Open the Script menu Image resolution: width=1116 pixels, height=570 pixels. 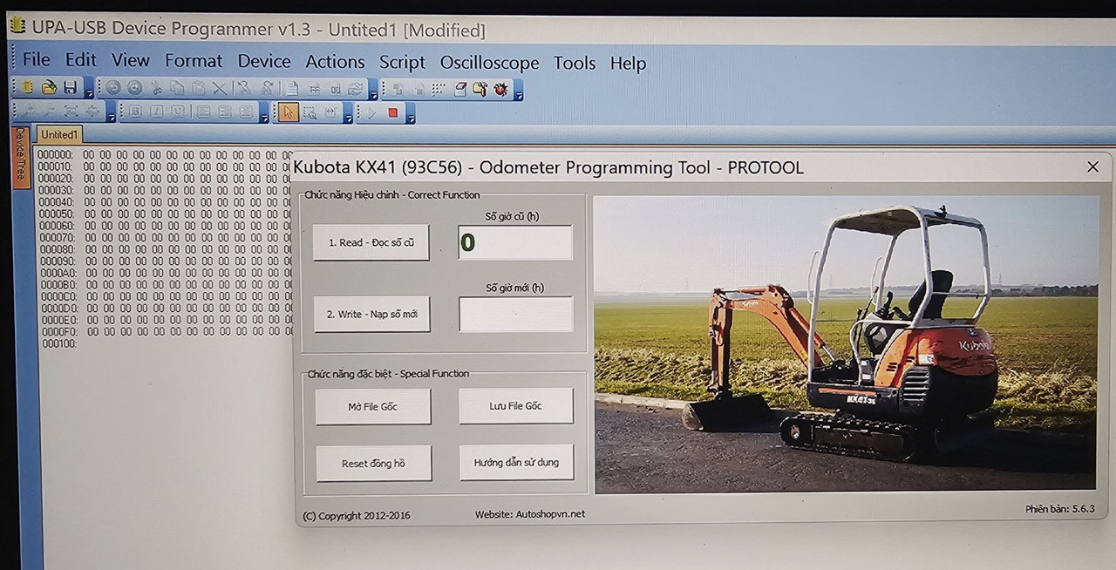[402, 63]
